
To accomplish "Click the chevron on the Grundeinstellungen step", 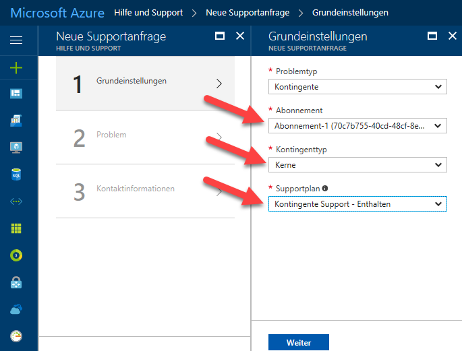I will click(219, 84).
